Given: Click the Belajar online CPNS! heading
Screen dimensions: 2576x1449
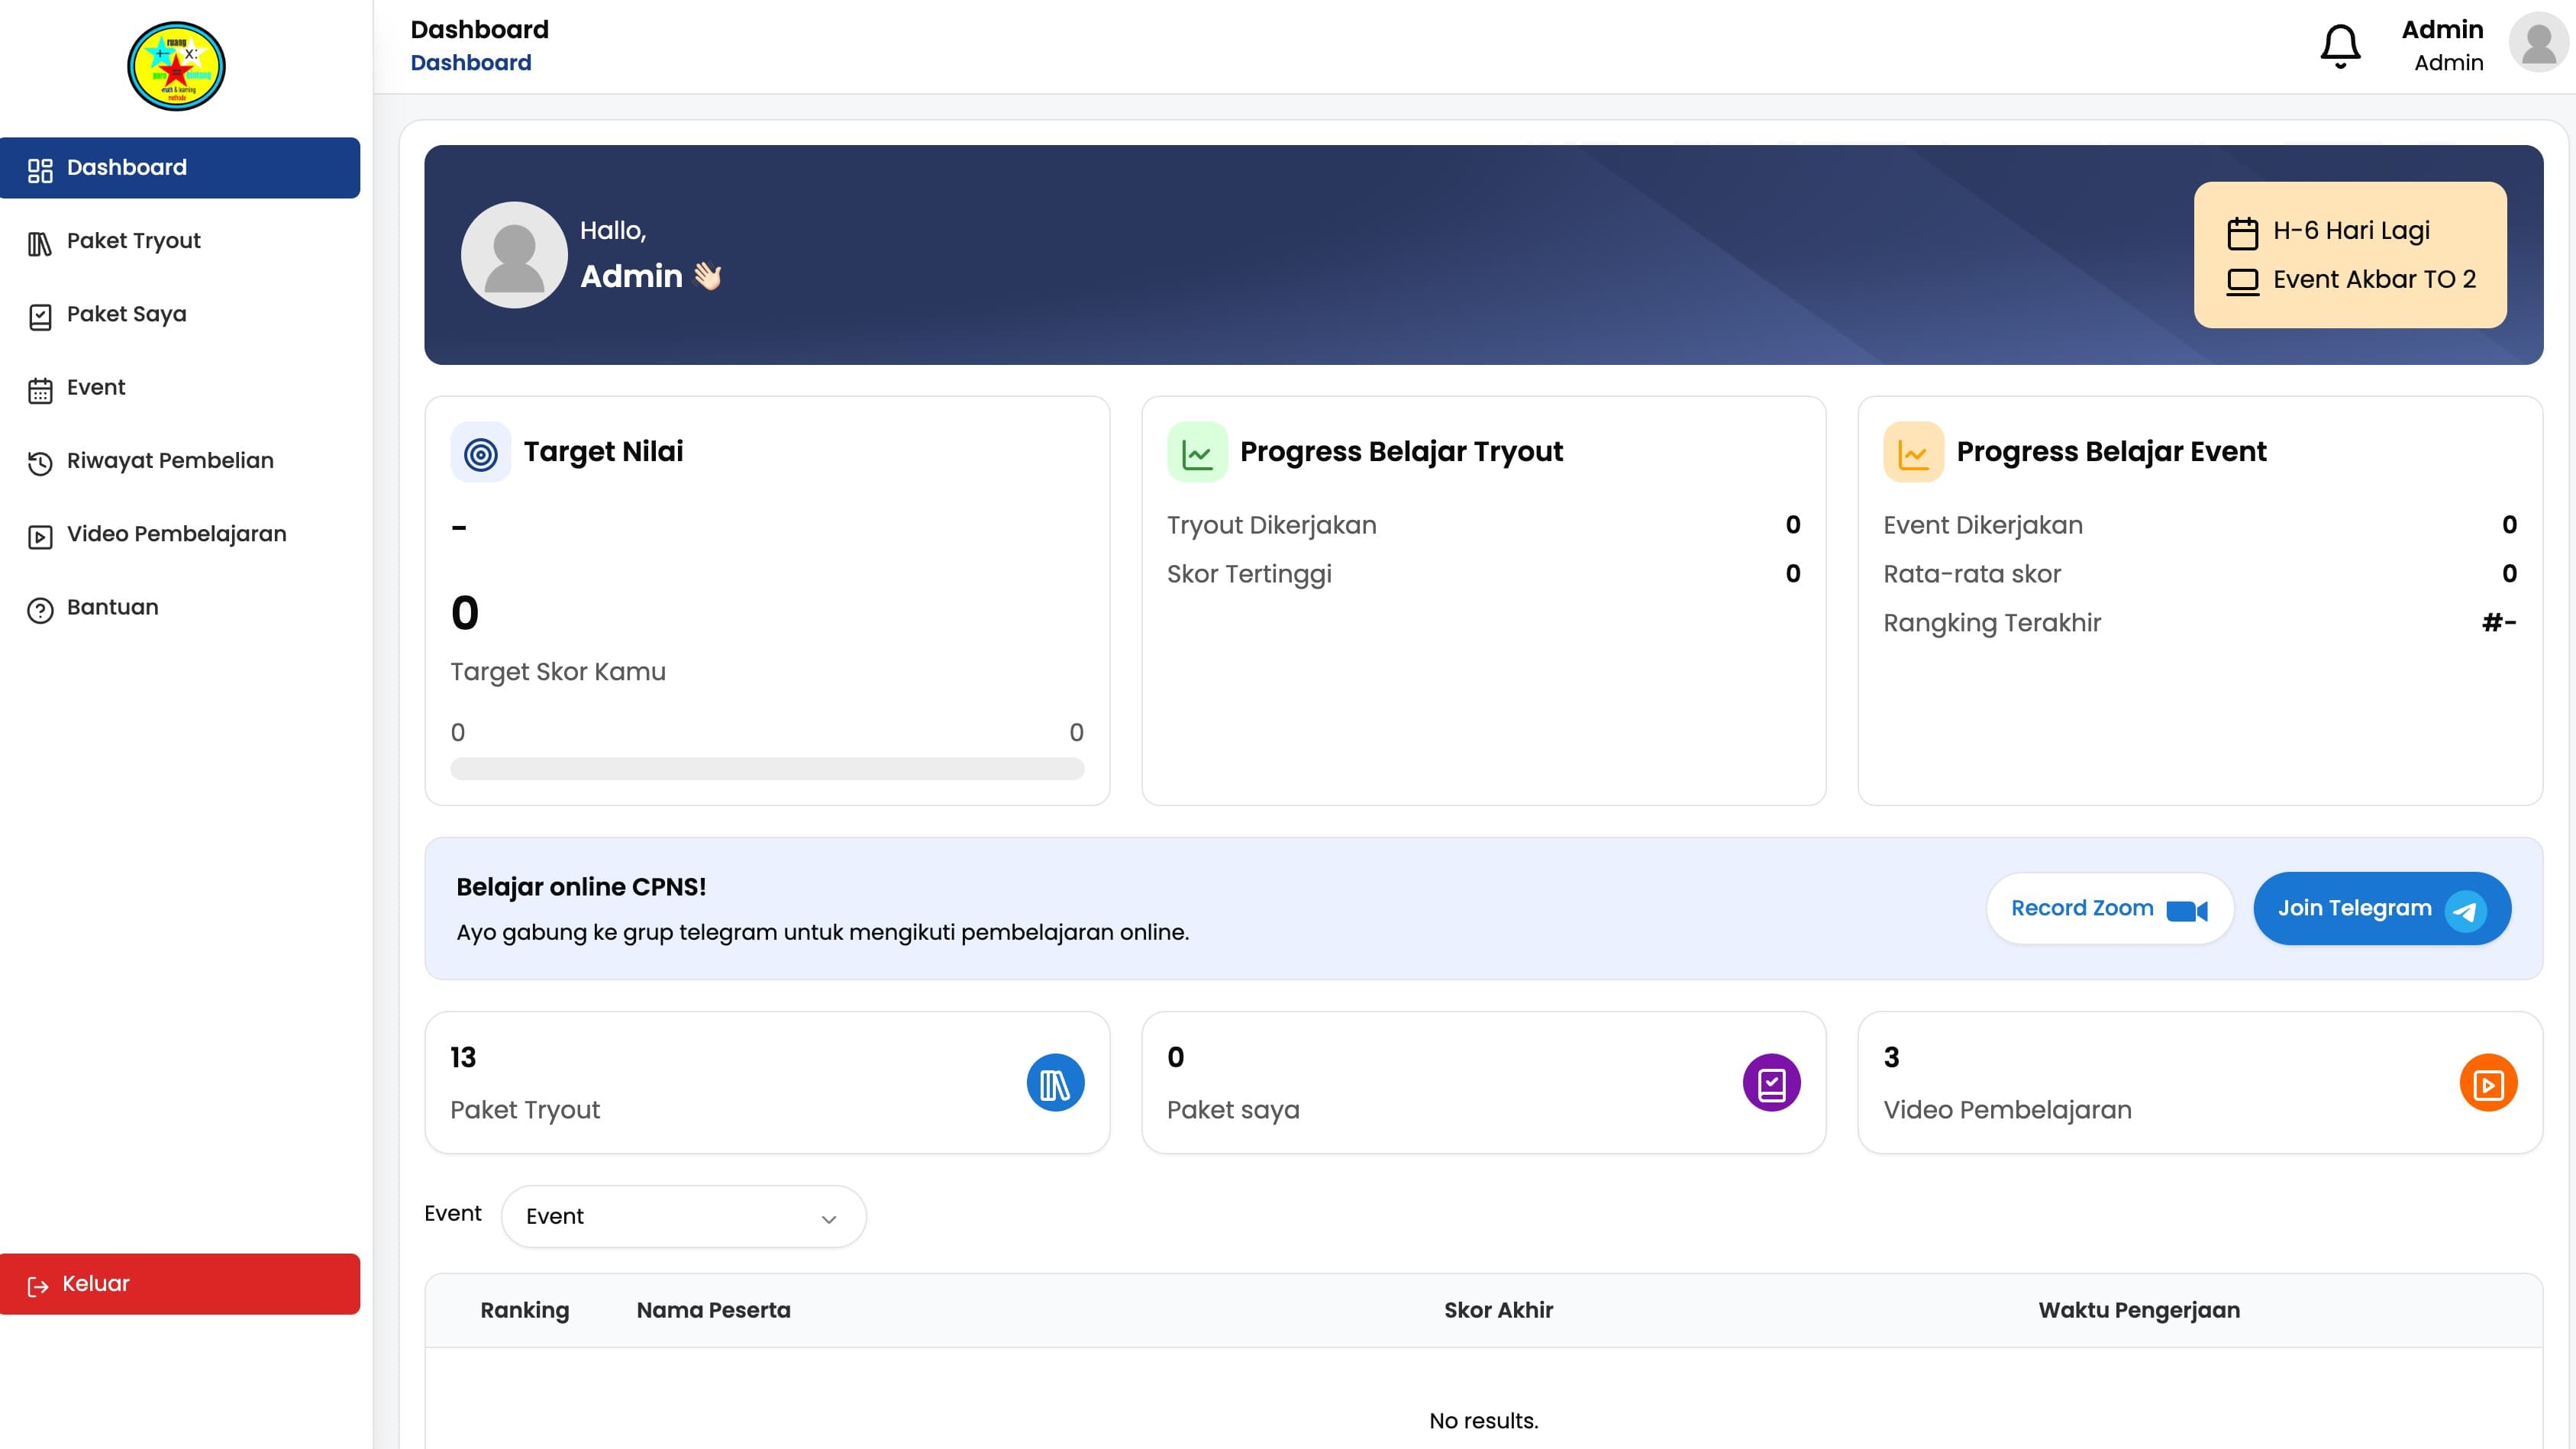Looking at the screenshot, I should tap(581, 887).
